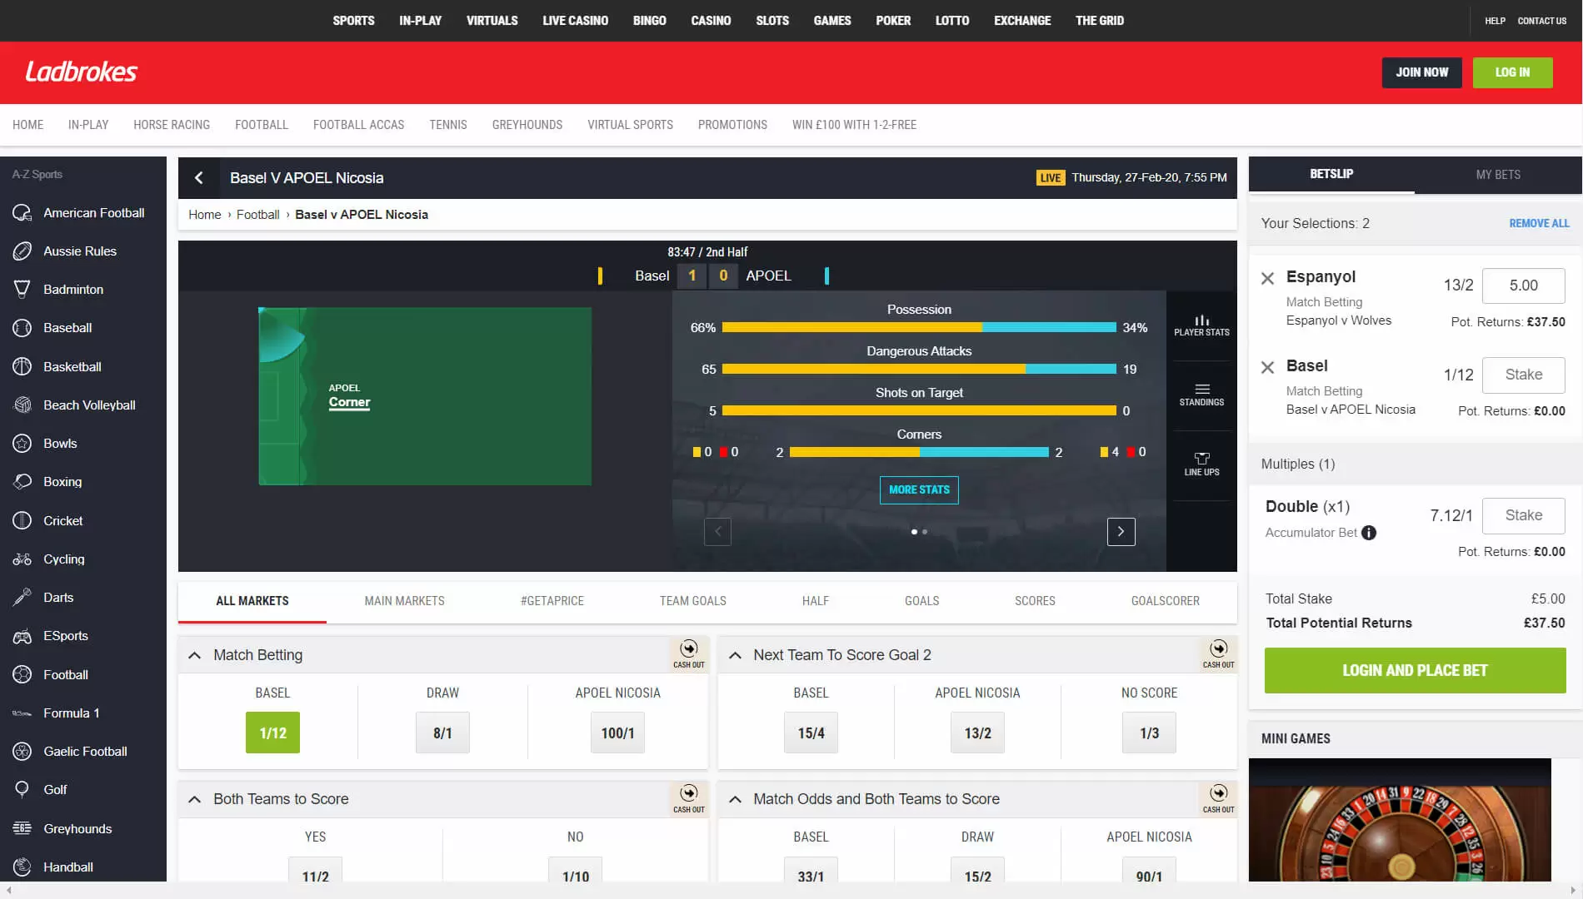This screenshot has height=899, width=1583.
Task: Select Draw 8/1 odds in Match Betting
Action: pos(442,733)
